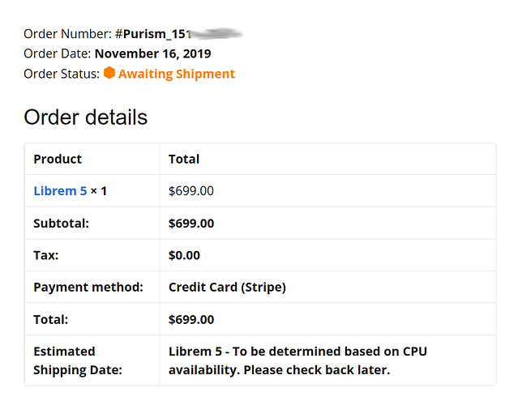Screen dimensions: 518x405
Task: Click the $699.00 Librem 5 price
Action: click(191, 191)
